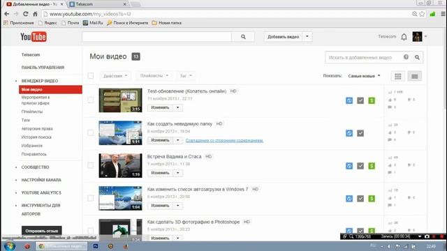Image resolution: width=447 pixels, height=251 pixels.
Task: Open Яндекс bookmark in bookmarks bar
Action: (48, 23)
